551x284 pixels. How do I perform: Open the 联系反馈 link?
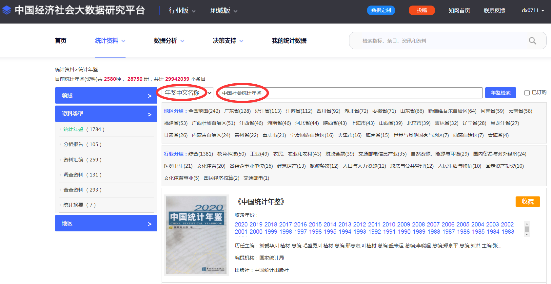(x=494, y=10)
